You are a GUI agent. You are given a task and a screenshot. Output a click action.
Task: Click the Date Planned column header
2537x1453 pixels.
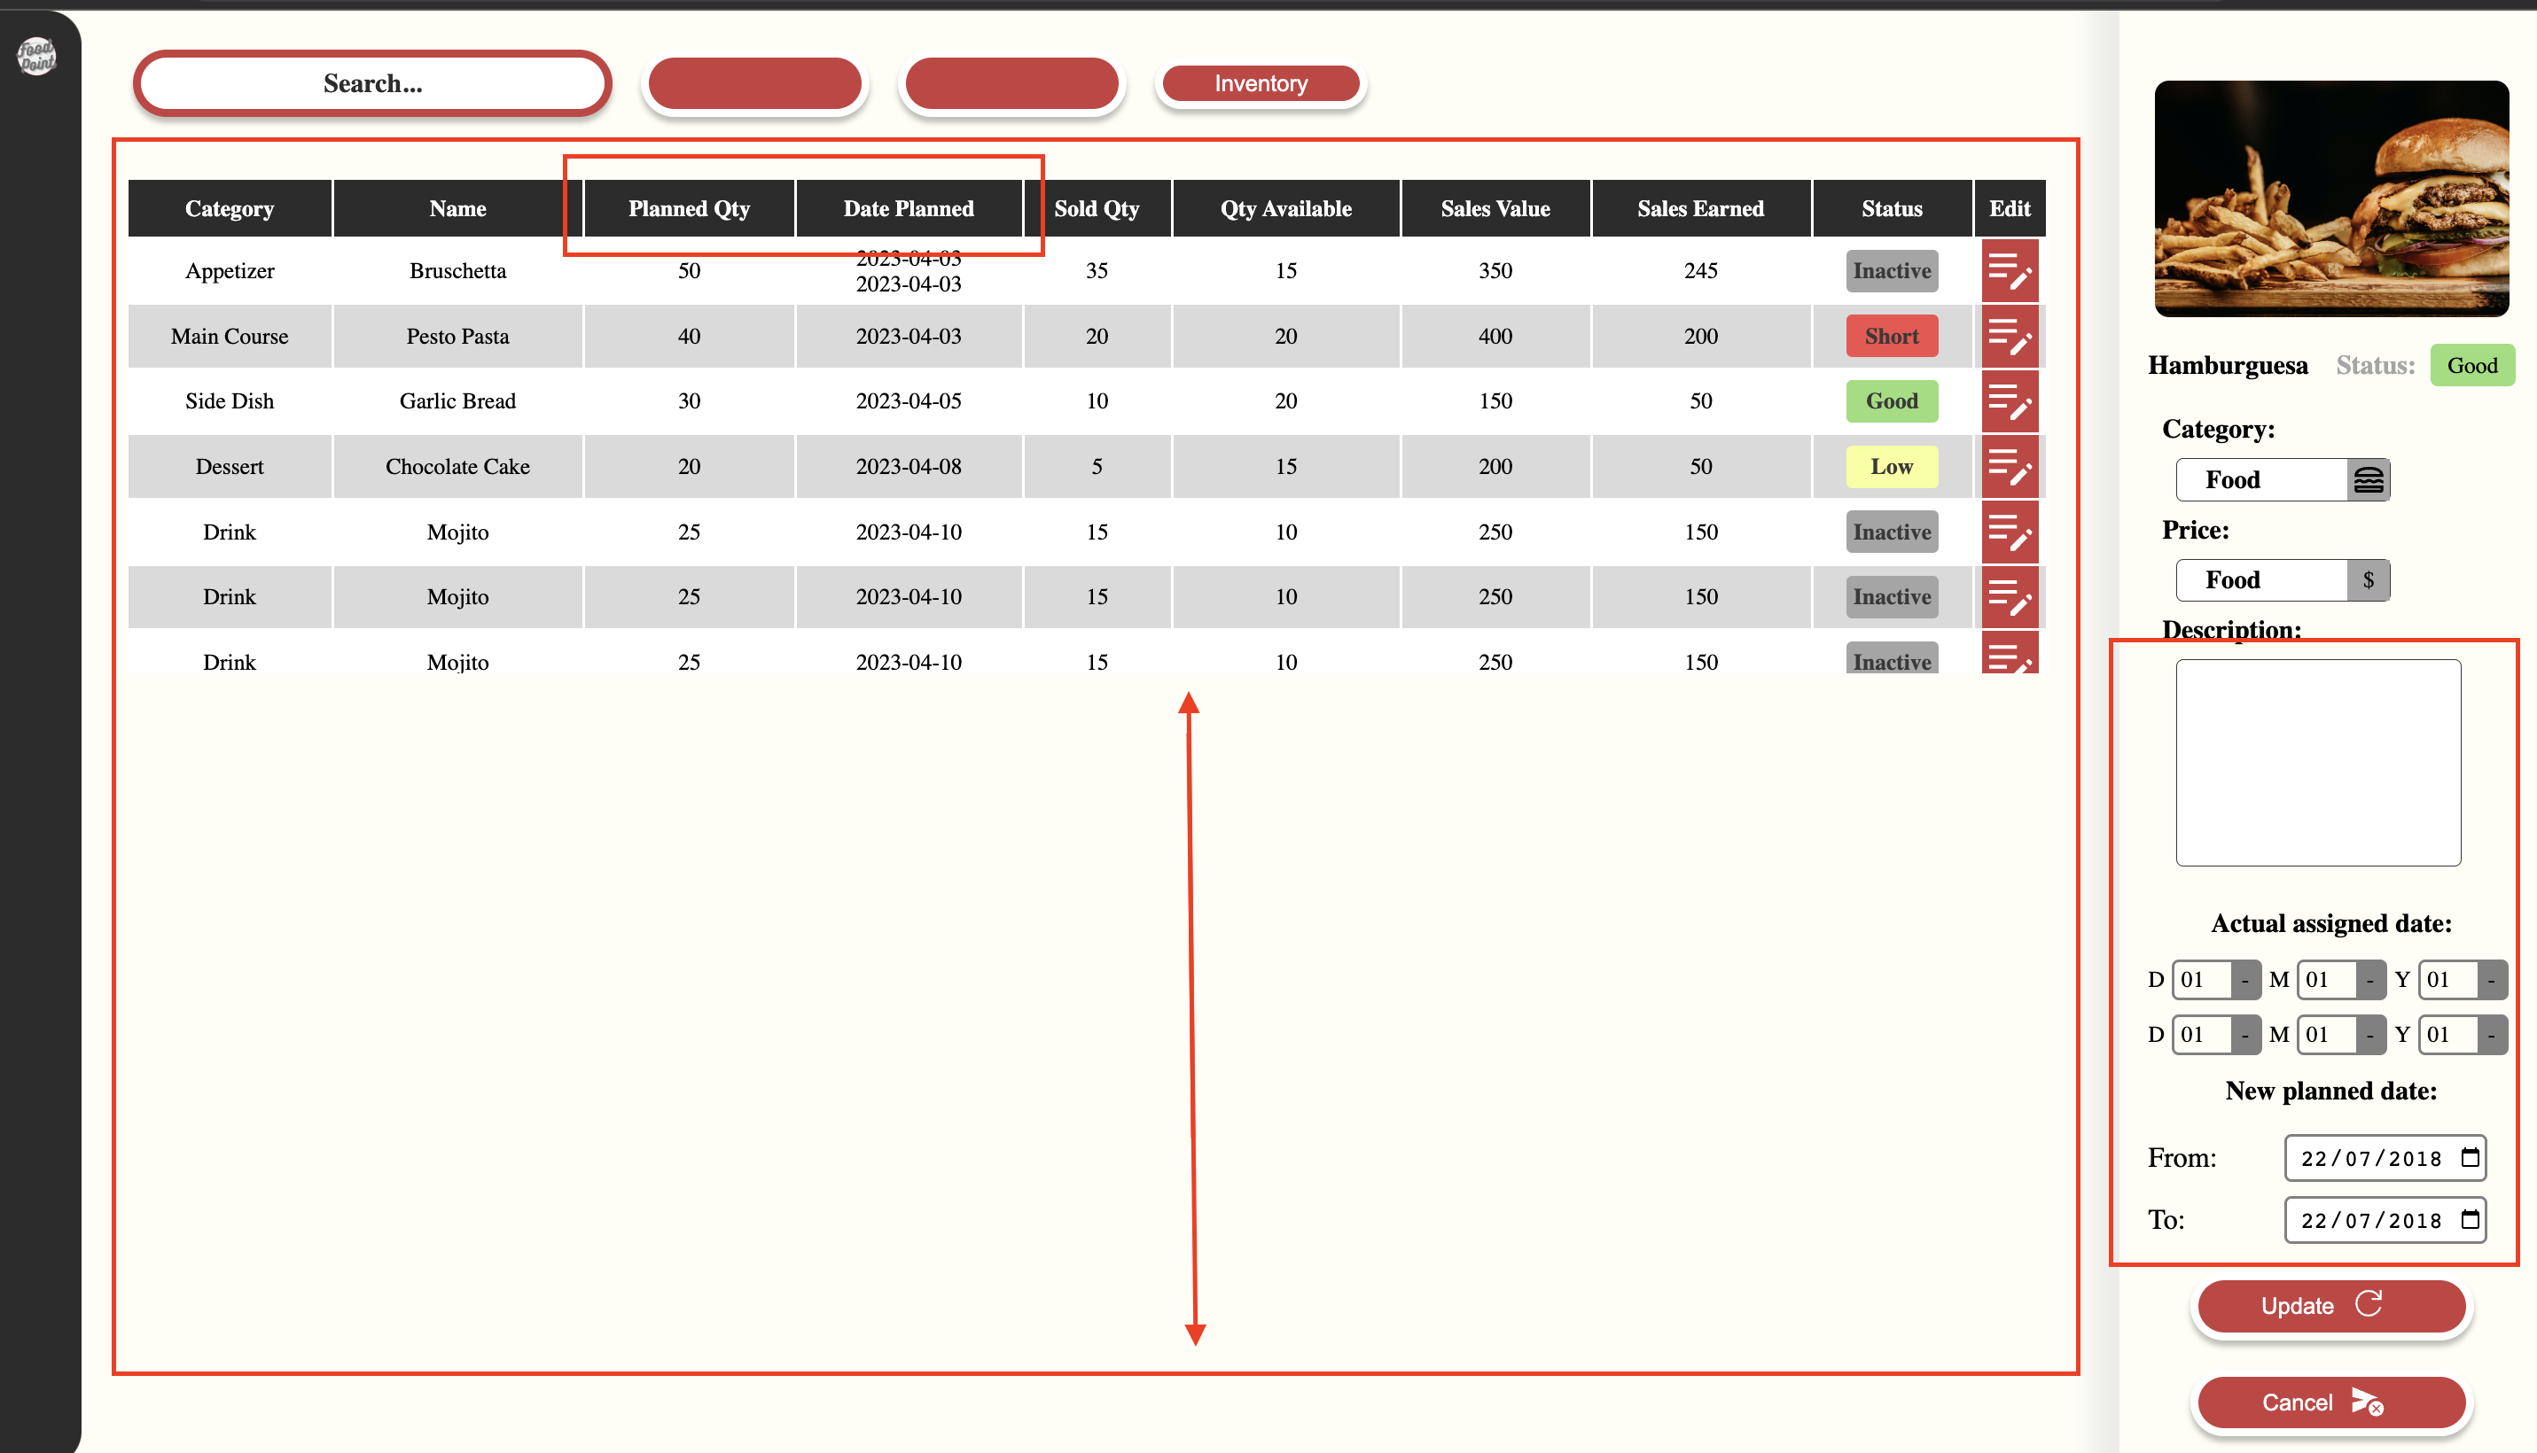[x=908, y=207]
